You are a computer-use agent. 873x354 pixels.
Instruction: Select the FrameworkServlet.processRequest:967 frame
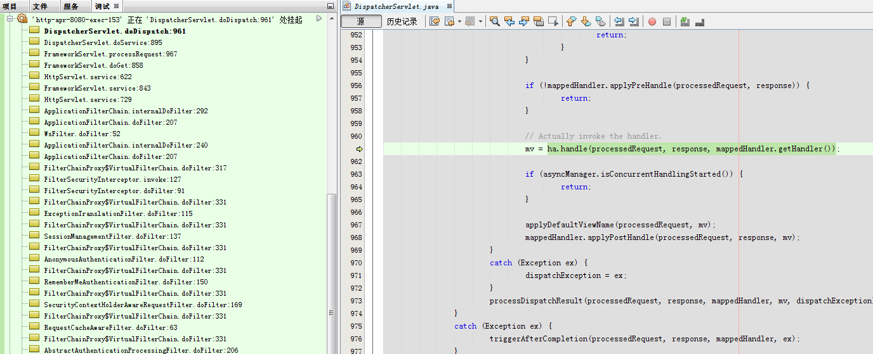(x=110, y=54)
